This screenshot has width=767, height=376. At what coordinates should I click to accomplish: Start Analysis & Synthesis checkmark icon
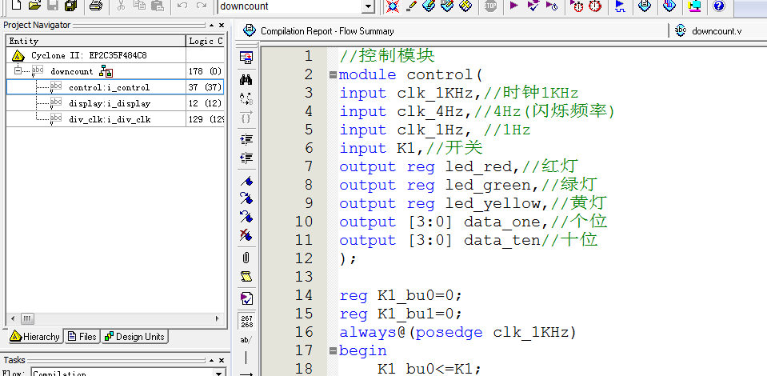[533, 6]
